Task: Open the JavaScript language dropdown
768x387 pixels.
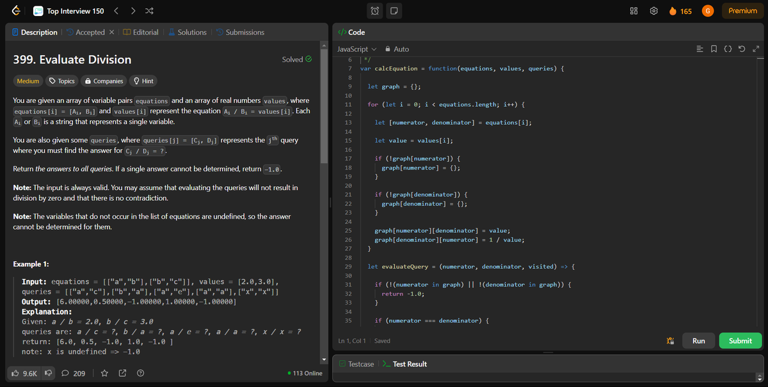Action: 357,49
